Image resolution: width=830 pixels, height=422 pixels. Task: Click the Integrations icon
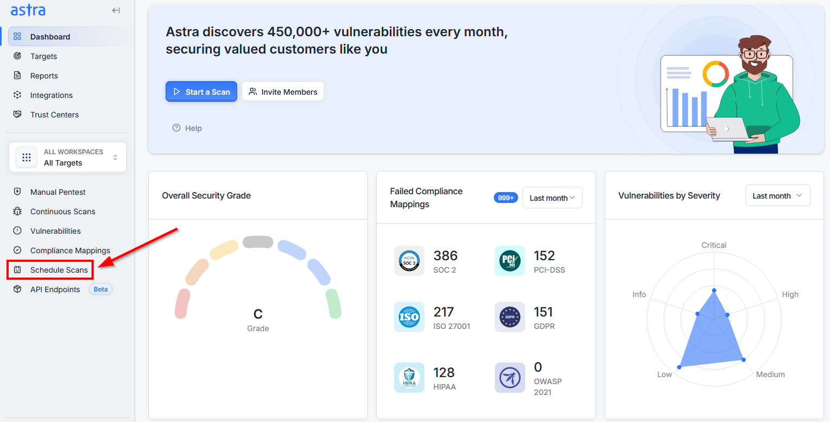[x=17, y=95]
